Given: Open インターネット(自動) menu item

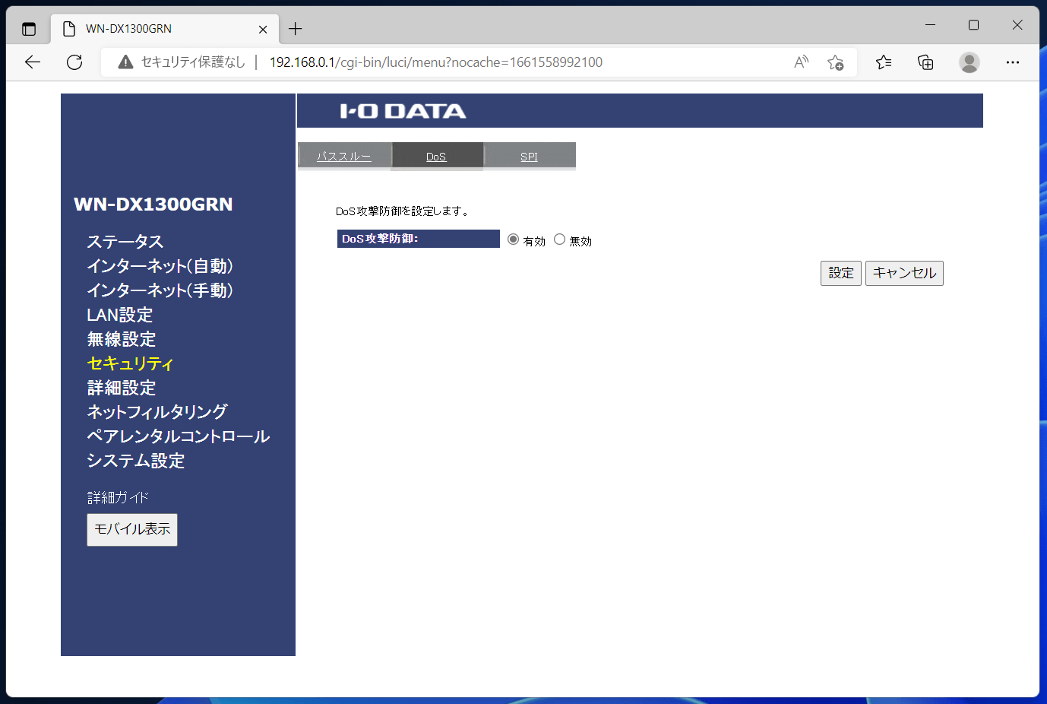Looking at the screenshot, I should 160,266.
